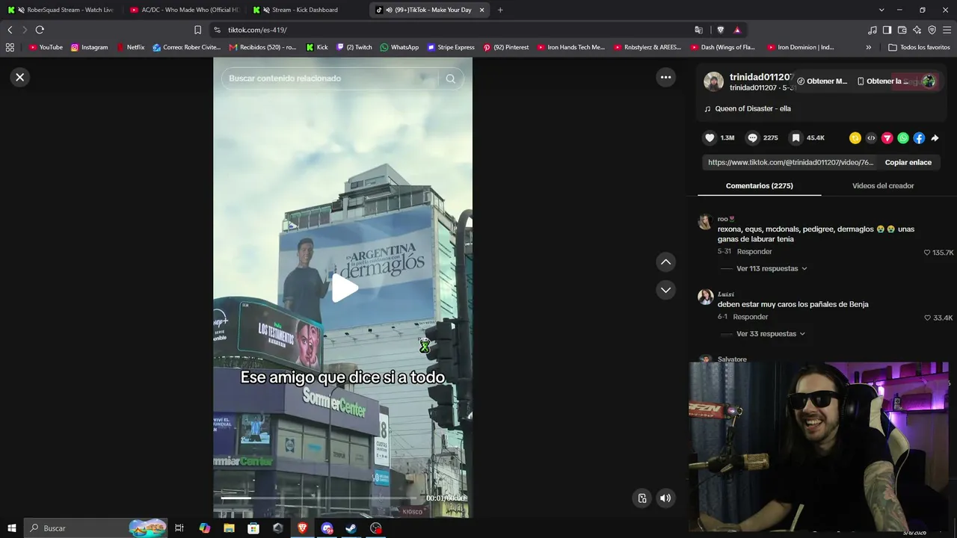The image size is (957, 538).
Task: Switch to the Stream - Kick Dashboard tab
Action: [x=307, y=10]
